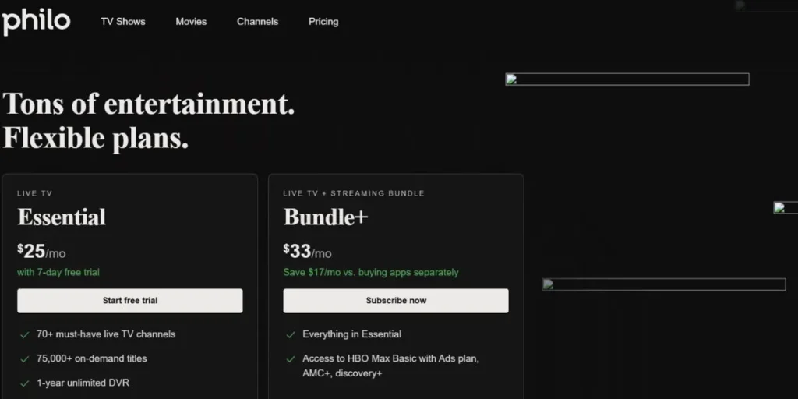Click checkmark beside Everything in Essential
The width and height of the screenshot is (798, 399).
[291, 334]
